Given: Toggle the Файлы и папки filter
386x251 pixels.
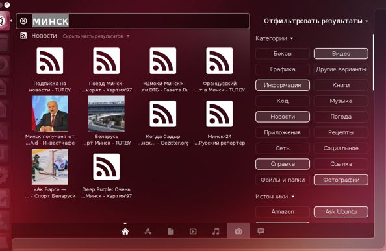Looking at the screenshot, I should [283, 180].
